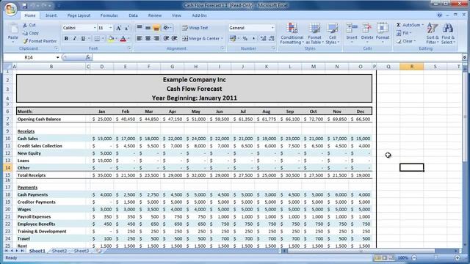Expand the Calibri font name dropdown
The height and width of the screenshot is (264, 470).
[x=95, y=28]
